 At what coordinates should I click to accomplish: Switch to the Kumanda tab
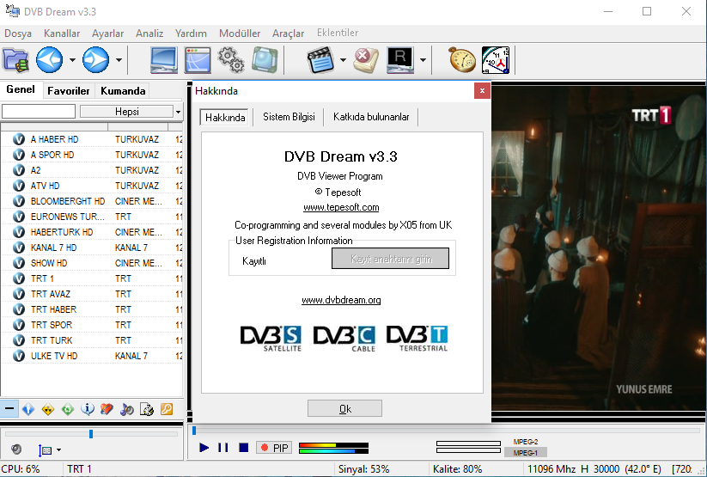tap(123, 91)
